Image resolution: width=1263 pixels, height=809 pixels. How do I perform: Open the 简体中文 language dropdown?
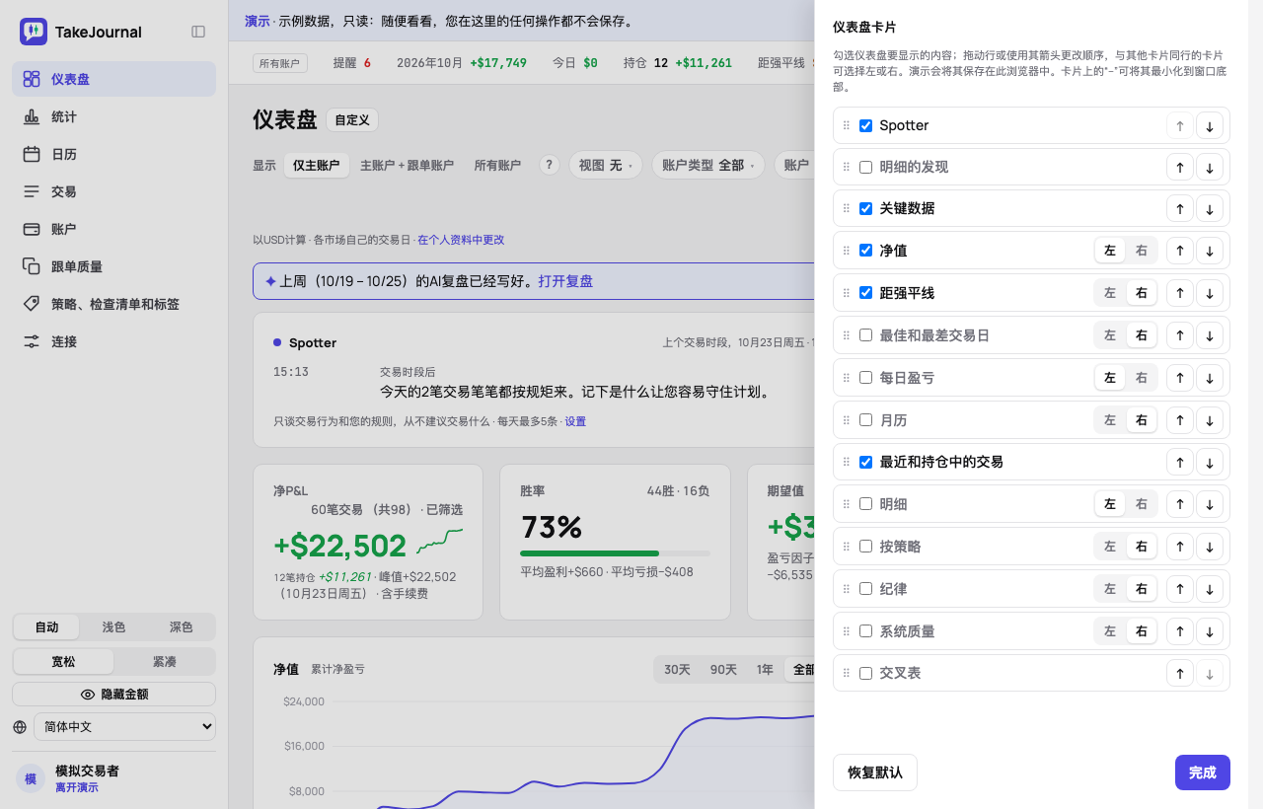tap(124, 727)
